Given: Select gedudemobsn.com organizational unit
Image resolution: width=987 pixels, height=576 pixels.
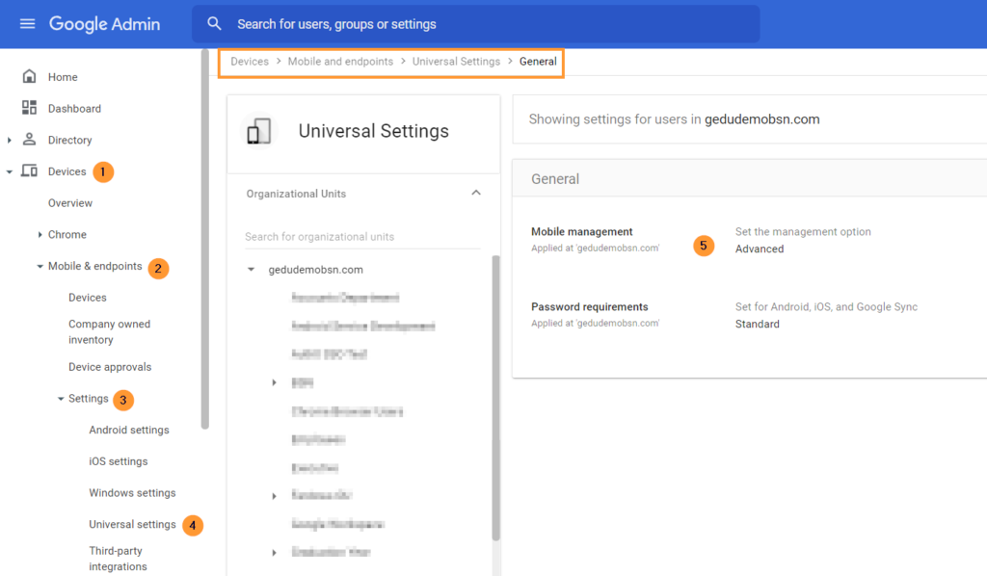Looking at the screenshot, I should point(315,269).
